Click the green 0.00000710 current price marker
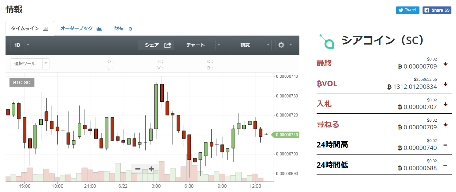This screenshot has width=456, height=192. 286,135
